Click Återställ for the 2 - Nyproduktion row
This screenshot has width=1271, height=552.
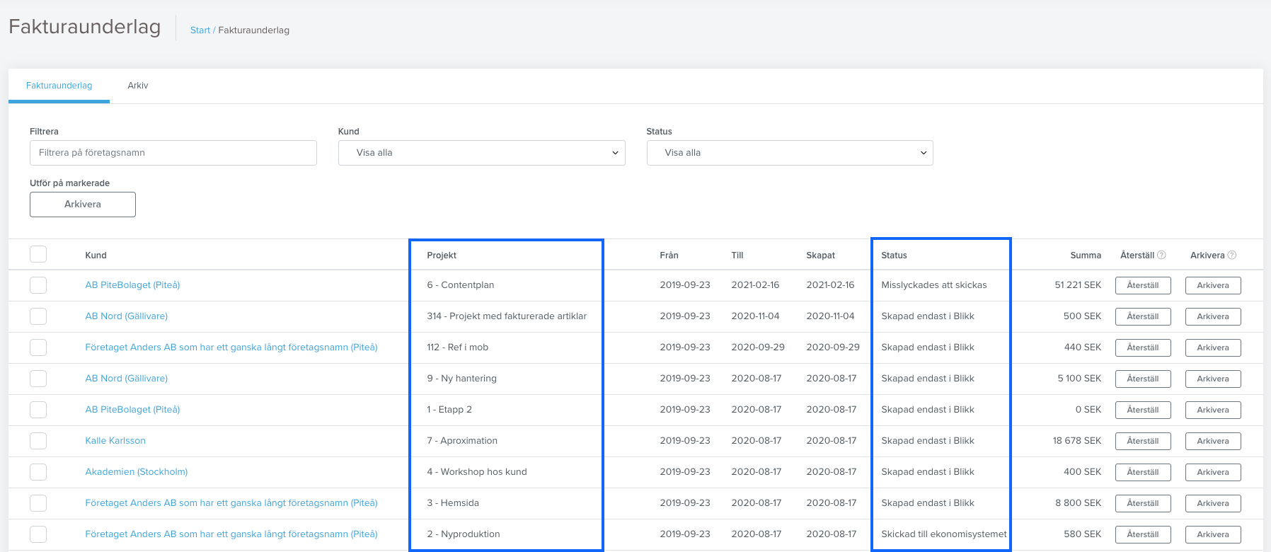tap(1143, 534)
